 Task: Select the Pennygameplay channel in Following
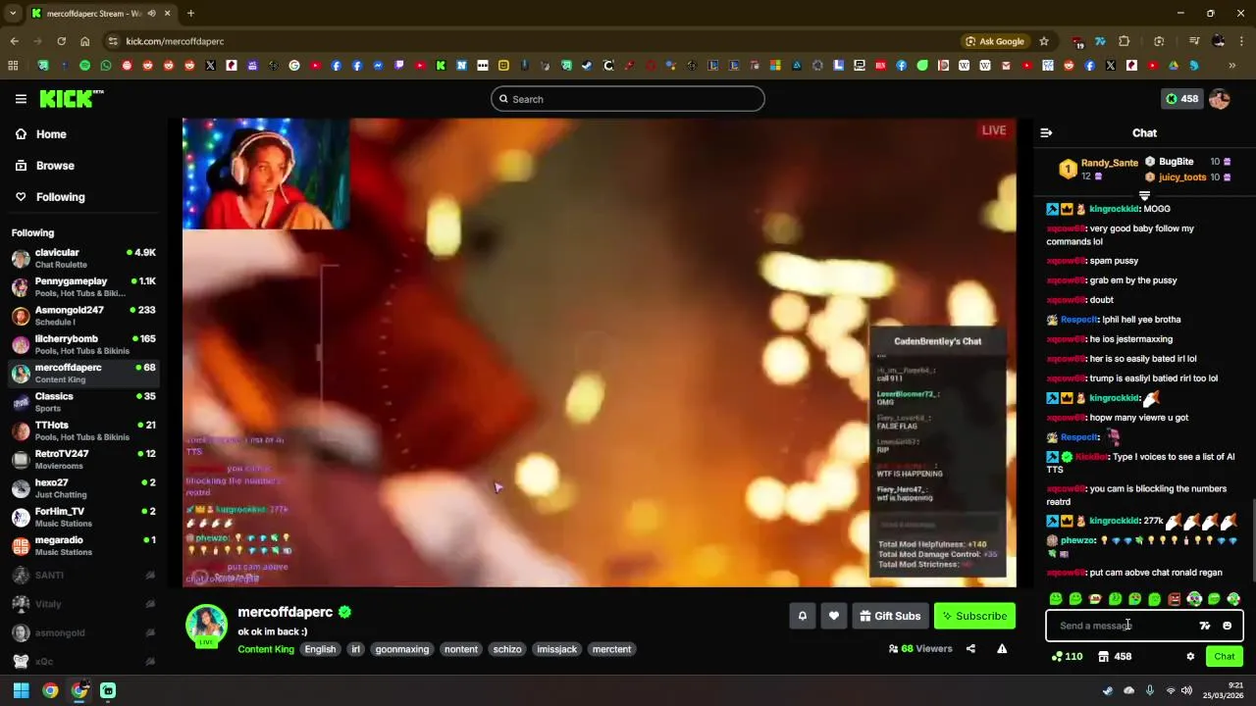(83, 286)
